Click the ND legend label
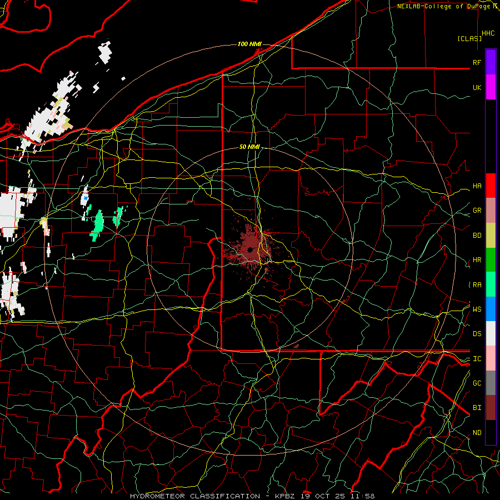Image resolution: width=500 pixels, height=500 pixels. click(x=477, y=433)
